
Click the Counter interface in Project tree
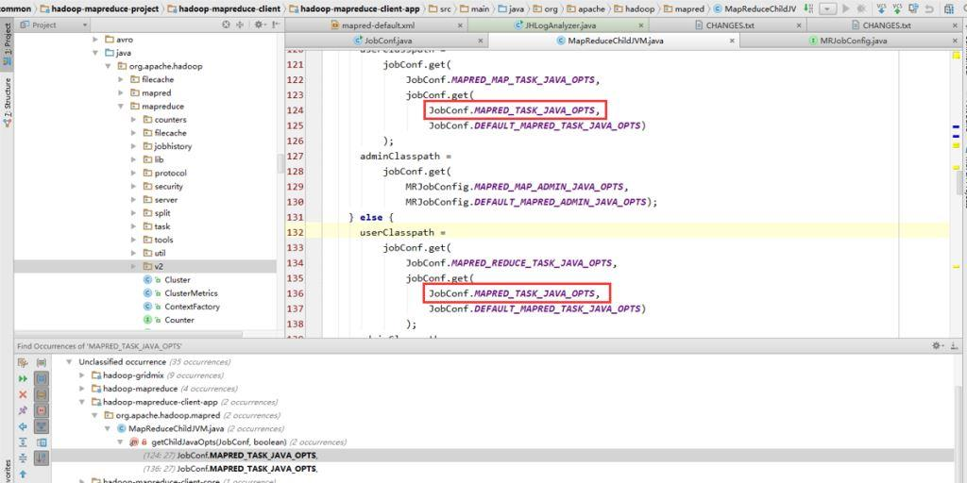click(x=178, y=320)
